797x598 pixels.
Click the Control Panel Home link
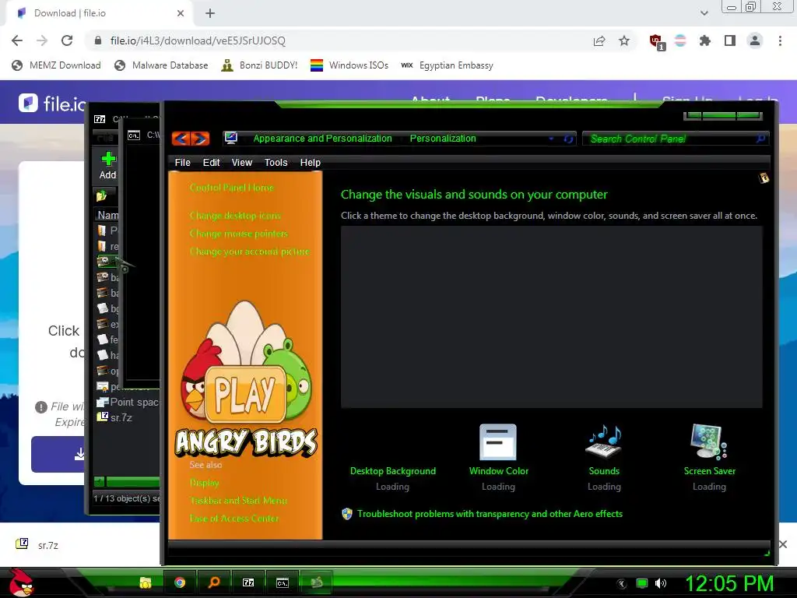pyautogui.click(x=232, y=188)
